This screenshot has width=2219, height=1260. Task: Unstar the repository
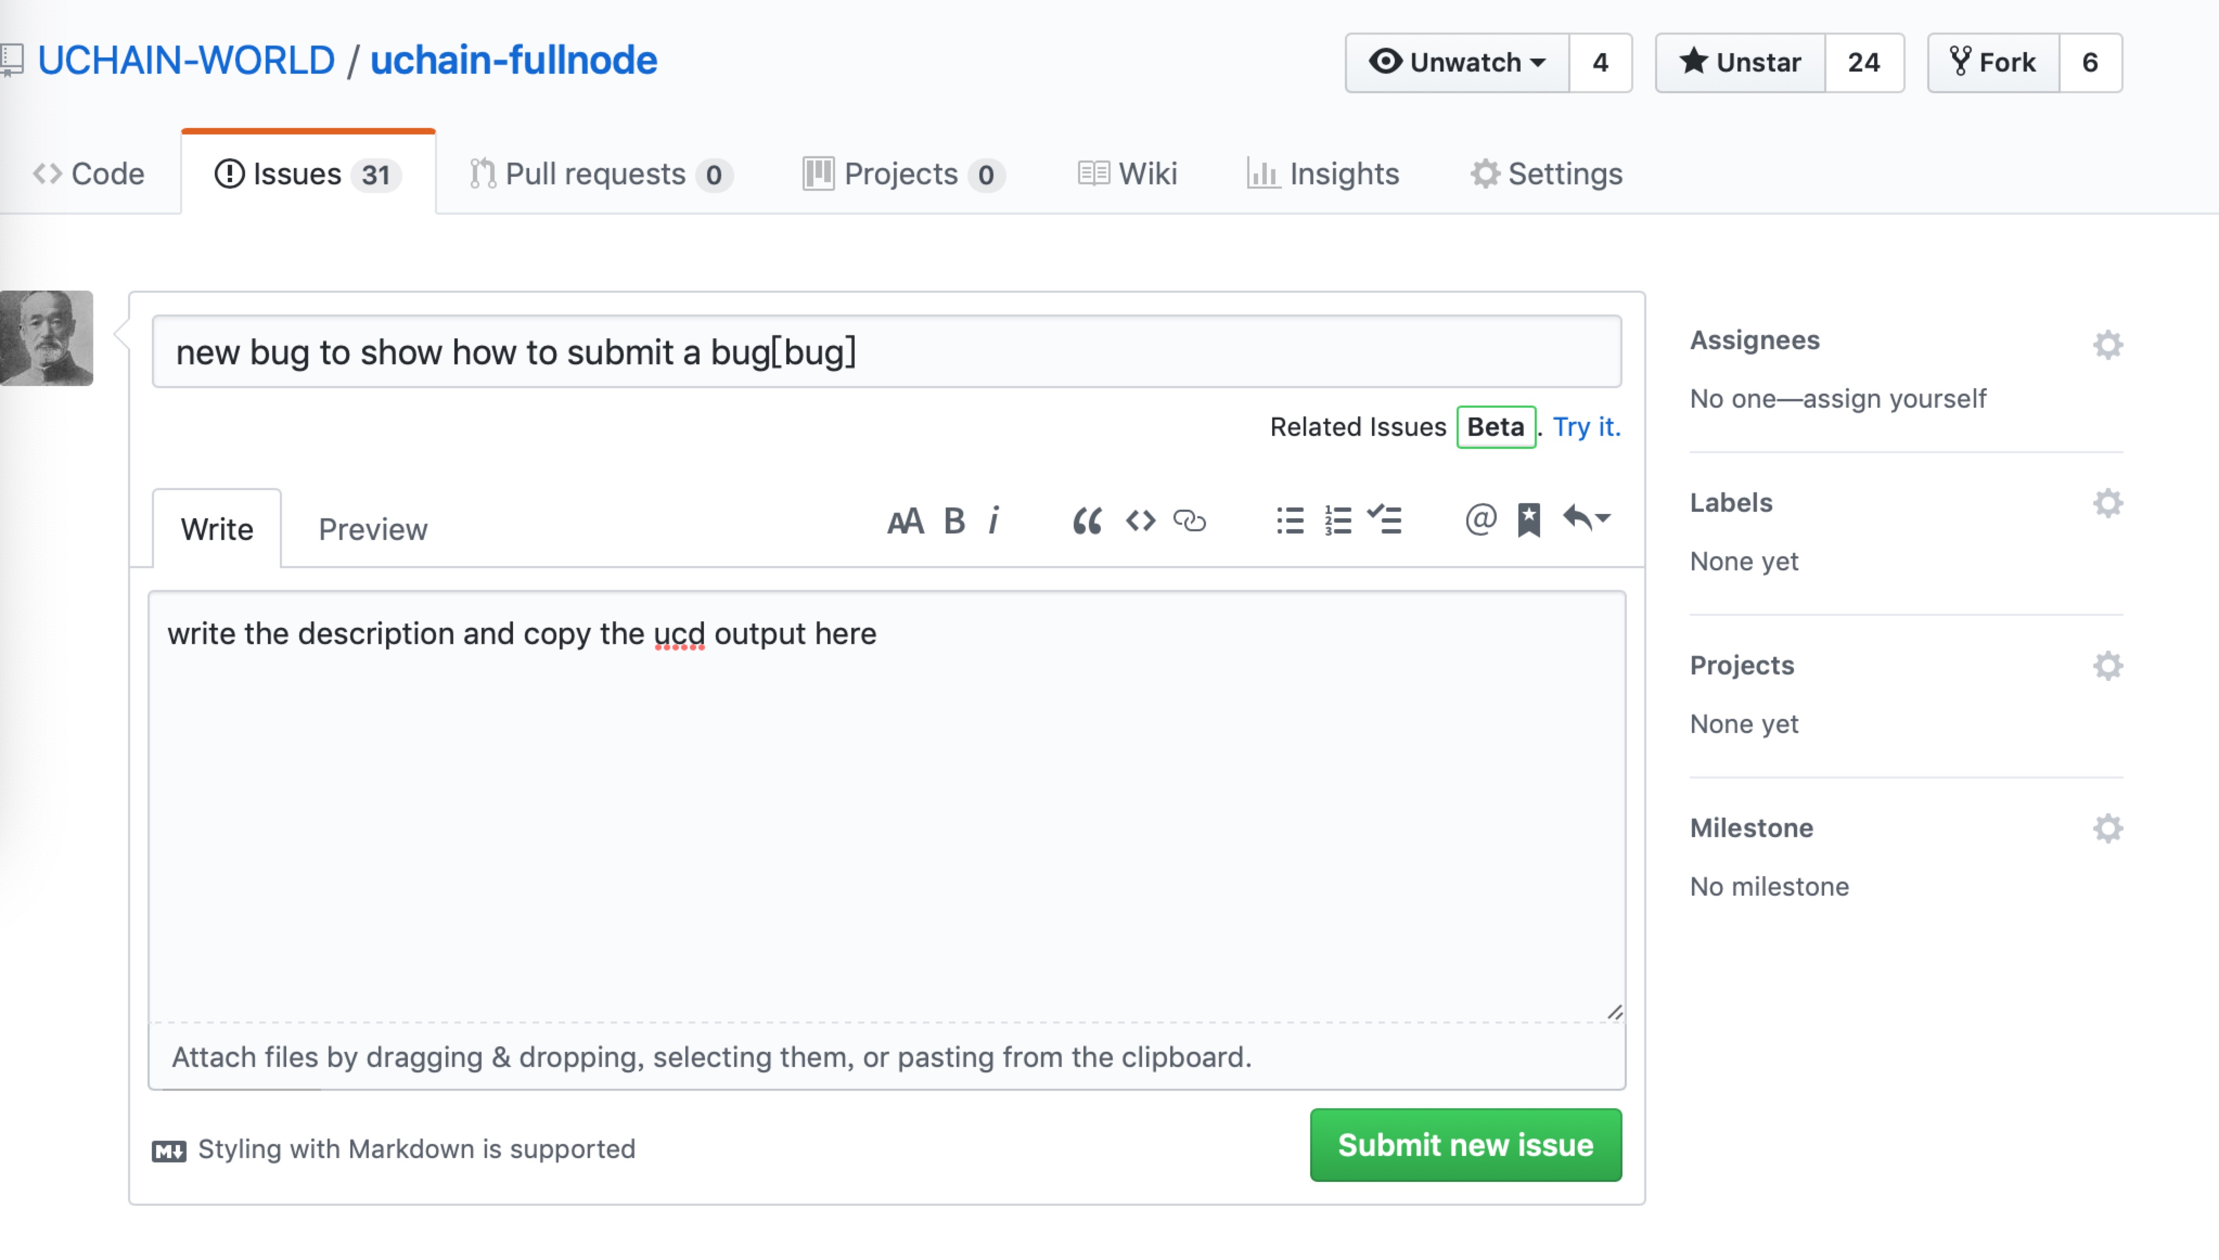[x=1740, y=62]
